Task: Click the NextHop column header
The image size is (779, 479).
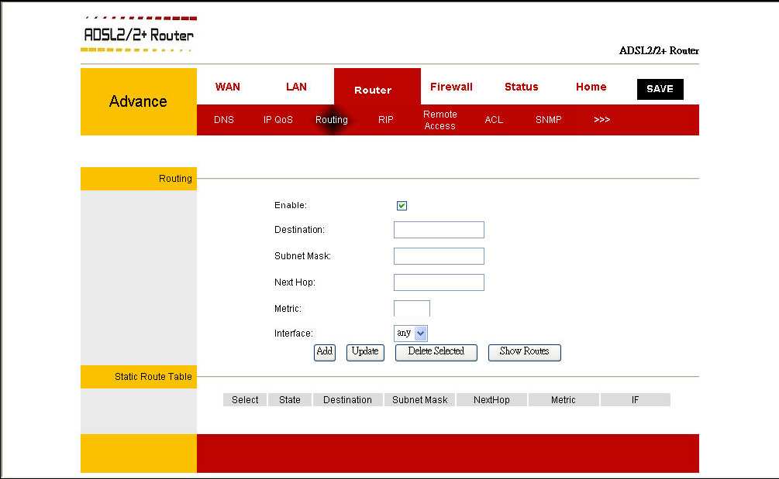Action: pyautogui.click(x=491, y=399)
